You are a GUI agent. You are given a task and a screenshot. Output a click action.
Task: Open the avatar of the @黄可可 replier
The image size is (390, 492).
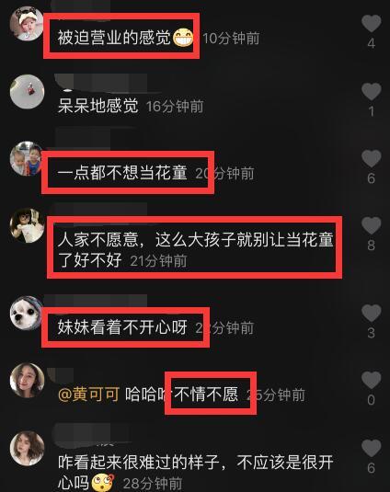pos(27,381)
